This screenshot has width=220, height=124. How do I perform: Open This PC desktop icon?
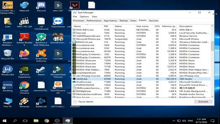click(8, 103)
